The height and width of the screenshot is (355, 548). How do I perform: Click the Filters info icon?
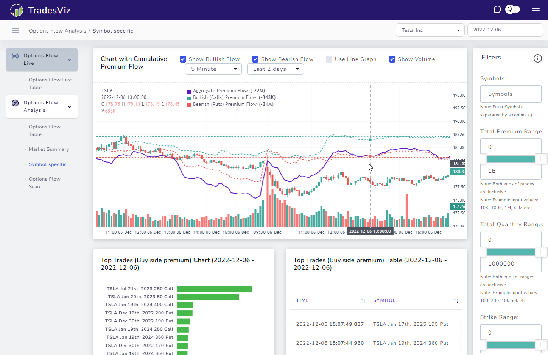[538, 58]
